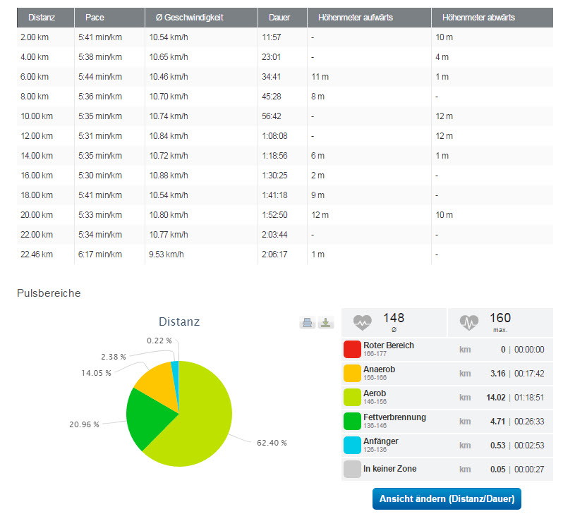Image resolution: width=563 pixels, height=521 pixels.
Task: Click the download chart icon
Action: click(x=325, y=323)
